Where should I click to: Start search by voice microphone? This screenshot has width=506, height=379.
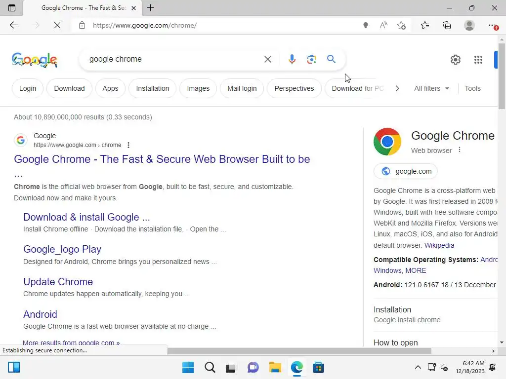pyautogui.click(x=292, y=59)
